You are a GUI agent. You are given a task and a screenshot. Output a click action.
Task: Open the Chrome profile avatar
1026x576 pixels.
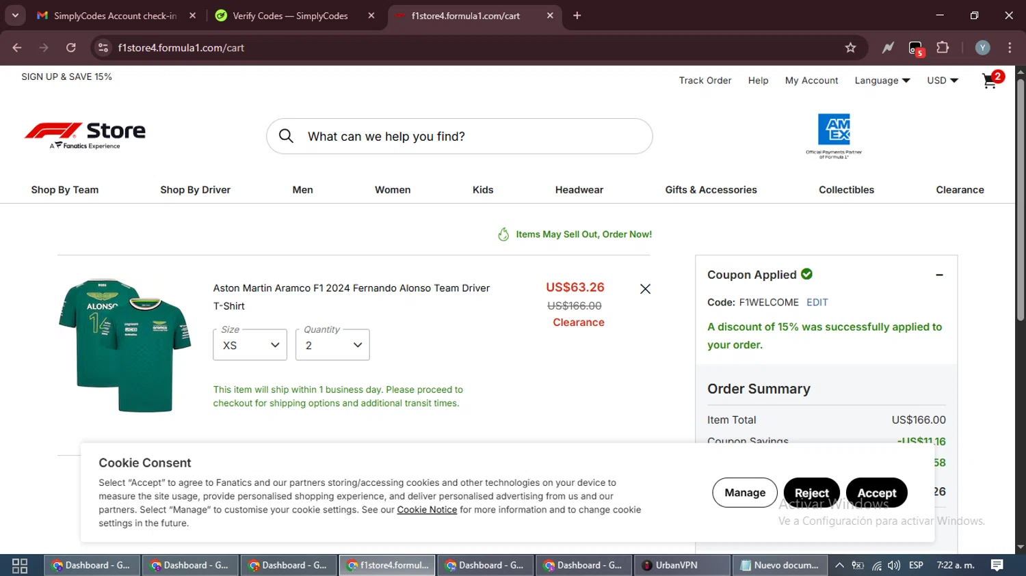pos(983,47)
